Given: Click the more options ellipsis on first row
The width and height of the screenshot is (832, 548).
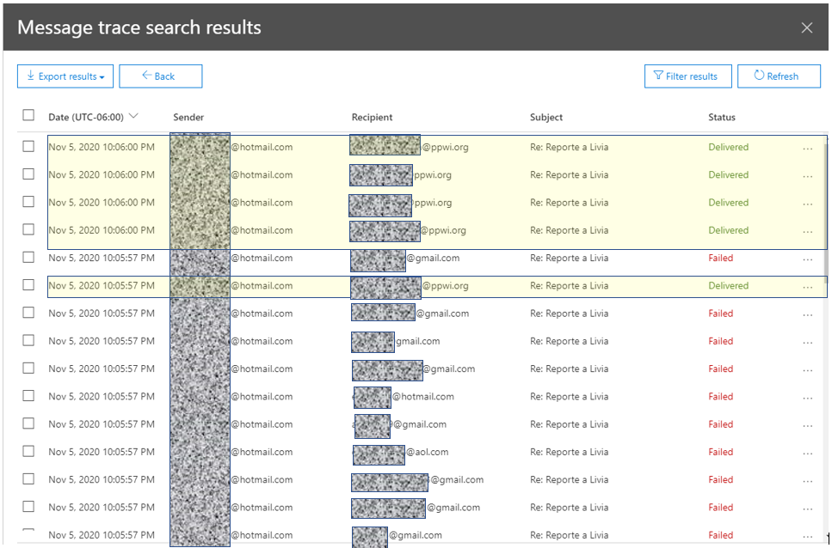Looking at the screenshot, I should pos(807,148).
